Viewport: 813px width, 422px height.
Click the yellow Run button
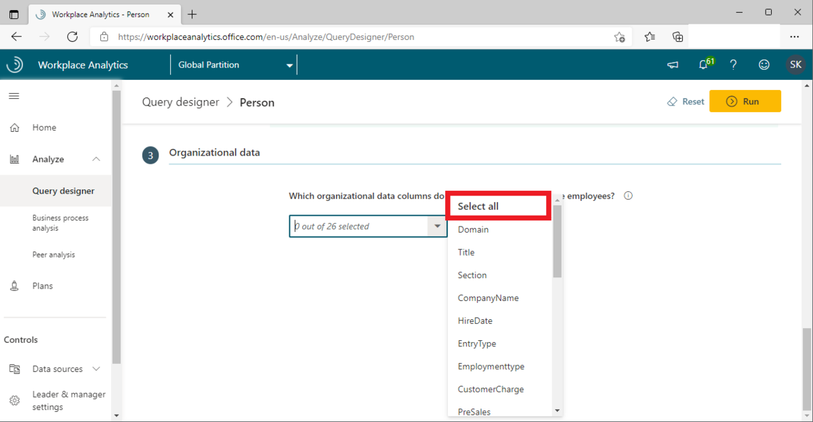pyautogui.click(x=745, y=101)
